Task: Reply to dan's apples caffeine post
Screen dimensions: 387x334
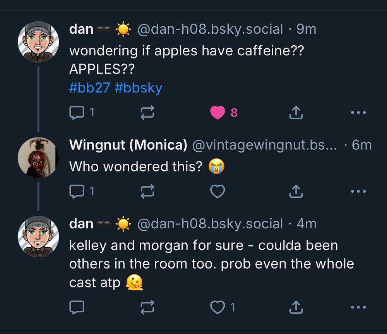Action: [76, 113]
